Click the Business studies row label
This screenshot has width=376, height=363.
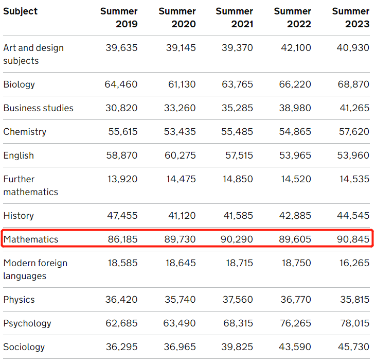click(x=38, y=108)
